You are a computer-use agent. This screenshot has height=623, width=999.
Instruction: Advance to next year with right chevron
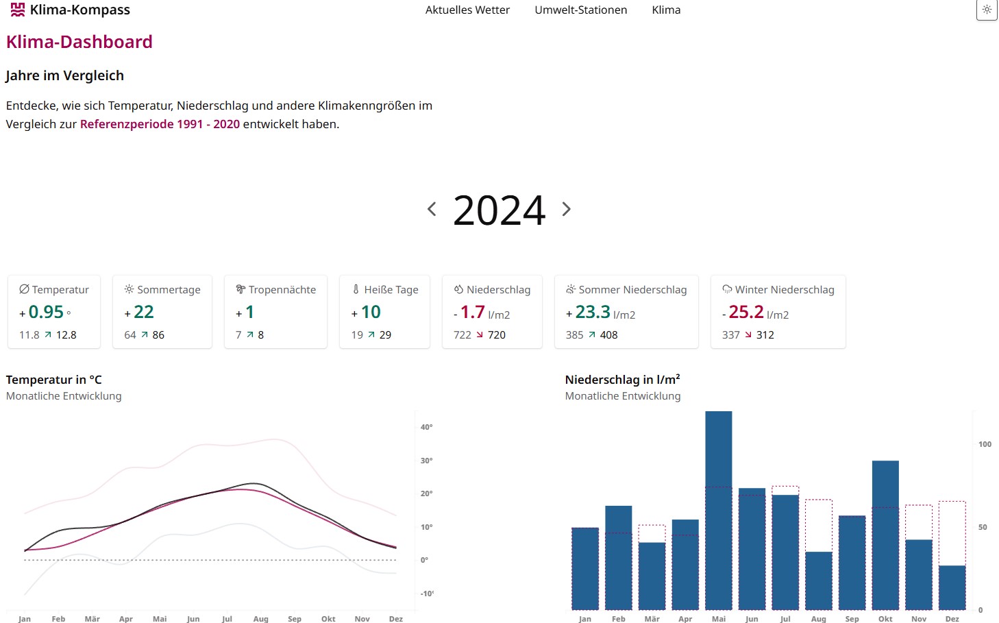click(566, 209)
